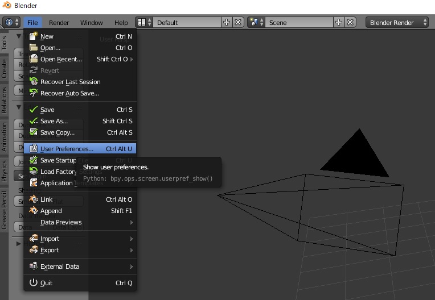Select User Preferences menu entry
The height and width of the screenshot is (300, 435).
coord(80,149)
